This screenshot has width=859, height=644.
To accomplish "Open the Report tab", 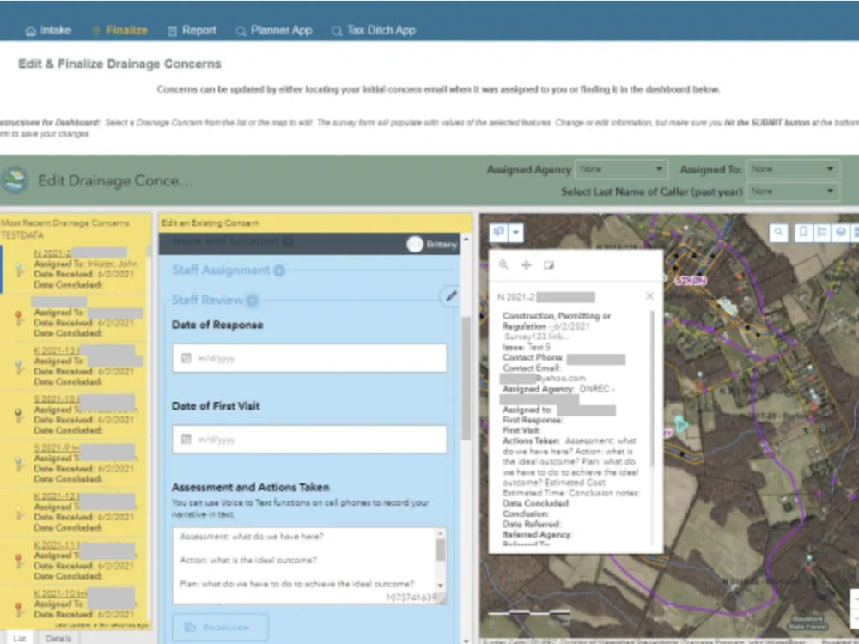I will click(192, 31).
